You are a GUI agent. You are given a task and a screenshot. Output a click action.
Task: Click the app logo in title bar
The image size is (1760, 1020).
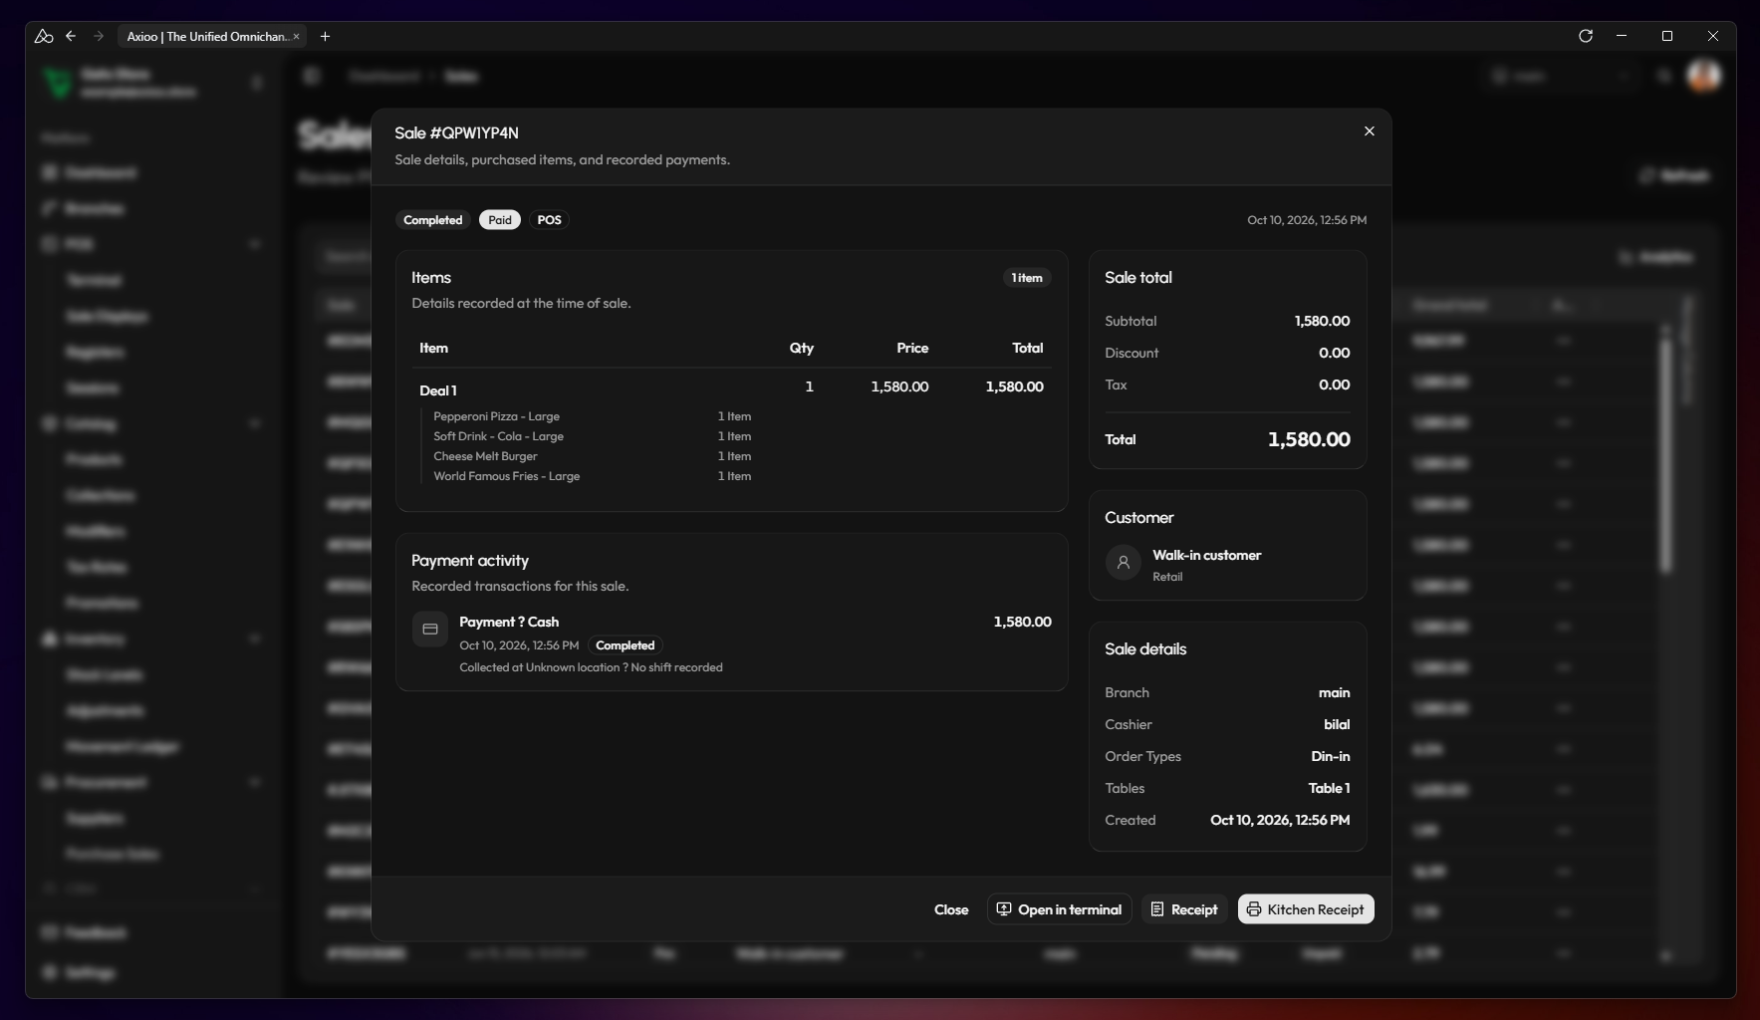pos(43,36)
